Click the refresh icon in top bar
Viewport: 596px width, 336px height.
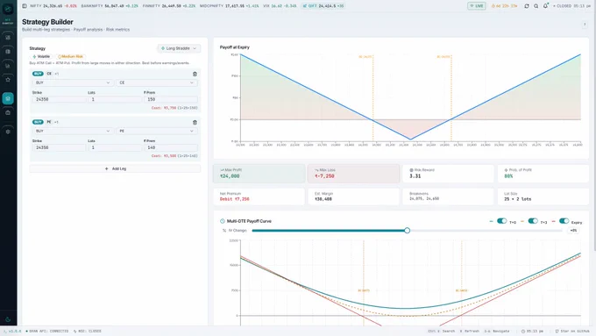(x=527, y=6)
